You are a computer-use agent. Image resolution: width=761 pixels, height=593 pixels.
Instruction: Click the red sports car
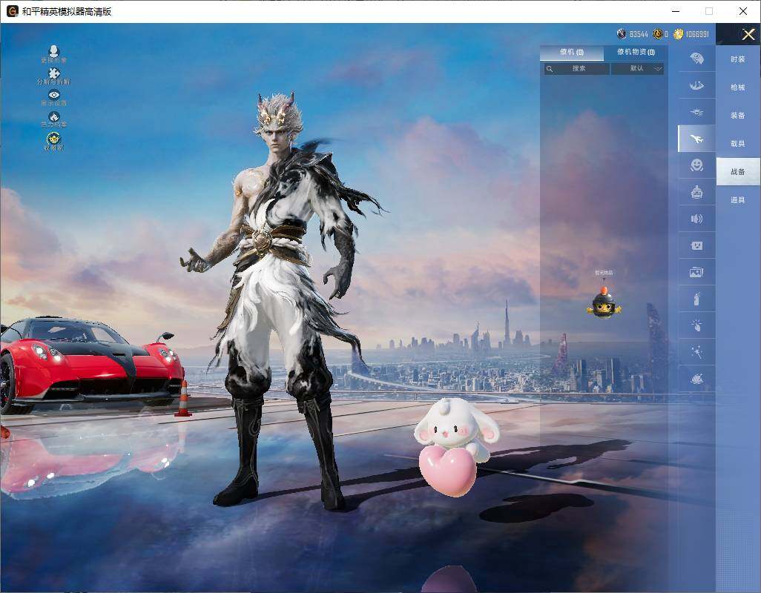click(x=92, y=366)
